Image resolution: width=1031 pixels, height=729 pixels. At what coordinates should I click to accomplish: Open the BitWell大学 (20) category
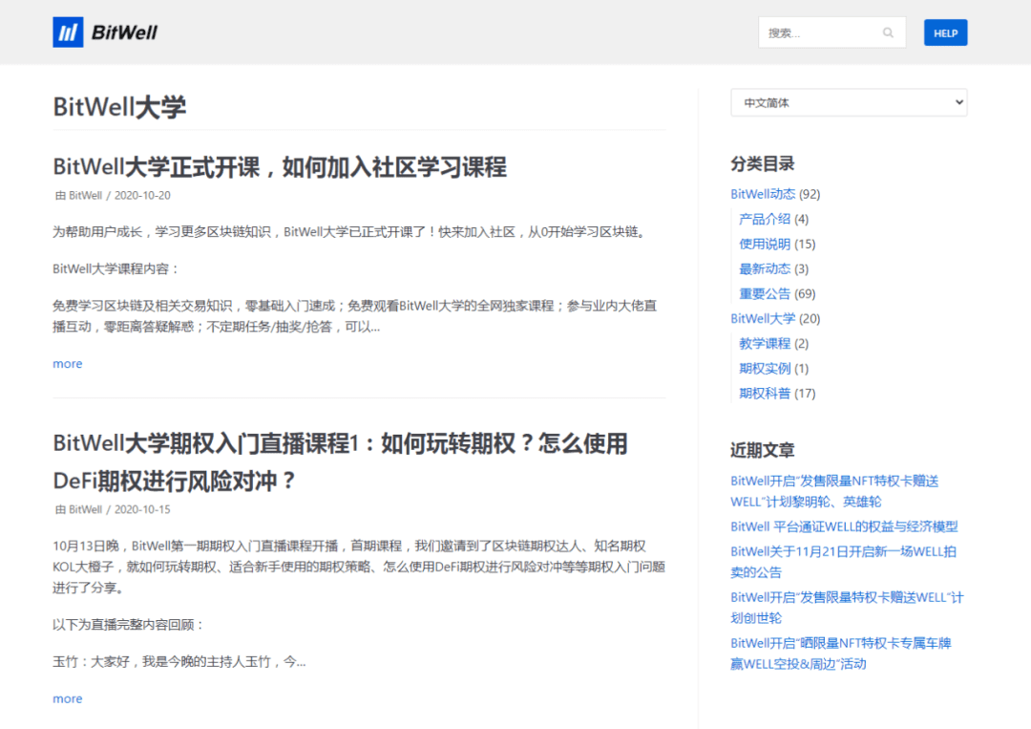(x=763, y=318)
